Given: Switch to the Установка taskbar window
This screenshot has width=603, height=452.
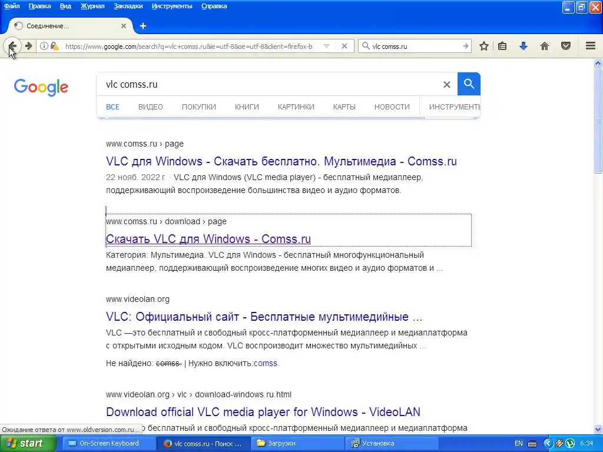Looking at the screenshot, I should [x=392, y=443].
